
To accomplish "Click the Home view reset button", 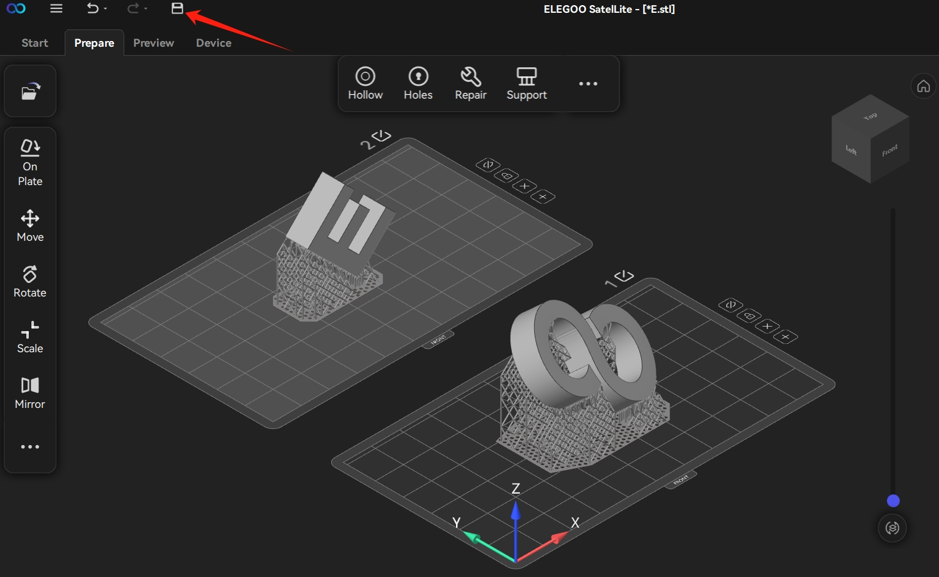I will coord(923,86).
